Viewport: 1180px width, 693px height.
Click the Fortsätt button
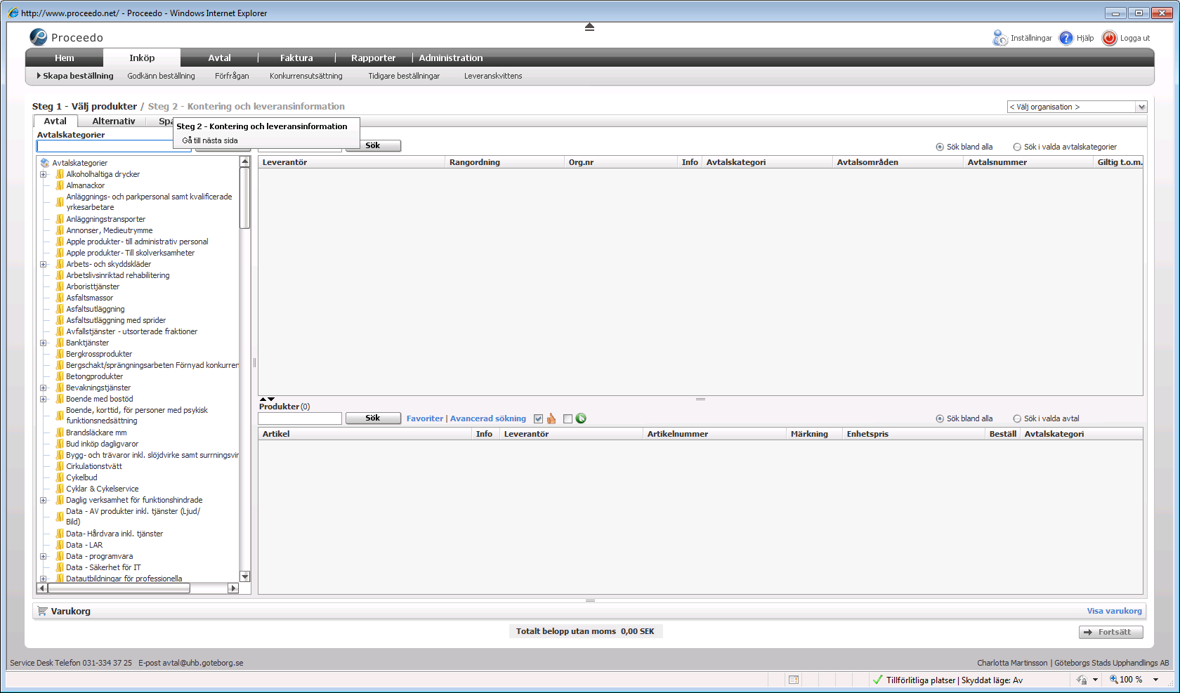(x=1111, y=632)
